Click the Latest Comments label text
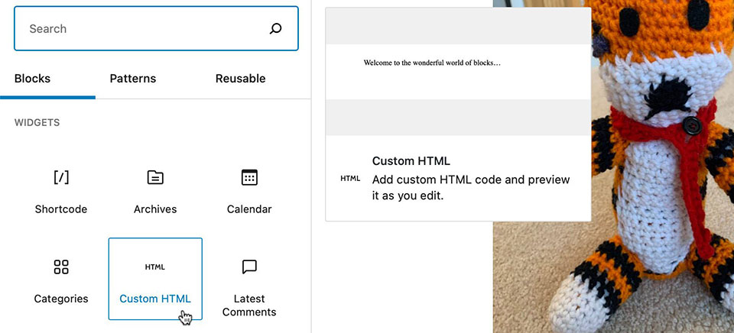 [x=249, y=305]
